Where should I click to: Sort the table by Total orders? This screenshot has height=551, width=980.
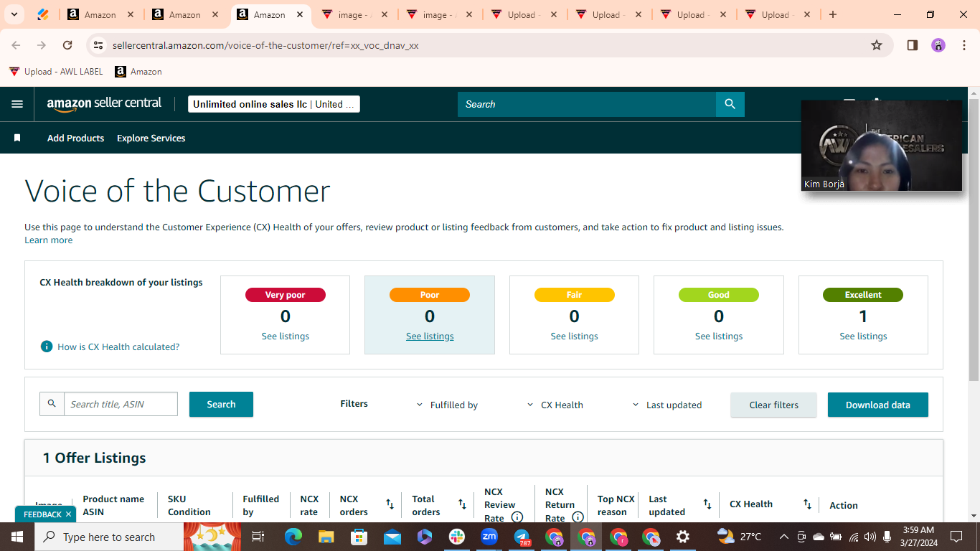coord(462,504)
